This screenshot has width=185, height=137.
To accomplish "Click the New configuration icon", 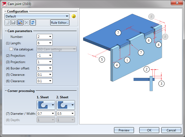I will (x=7, y=23).
